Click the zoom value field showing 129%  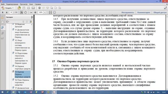point(41,12)
